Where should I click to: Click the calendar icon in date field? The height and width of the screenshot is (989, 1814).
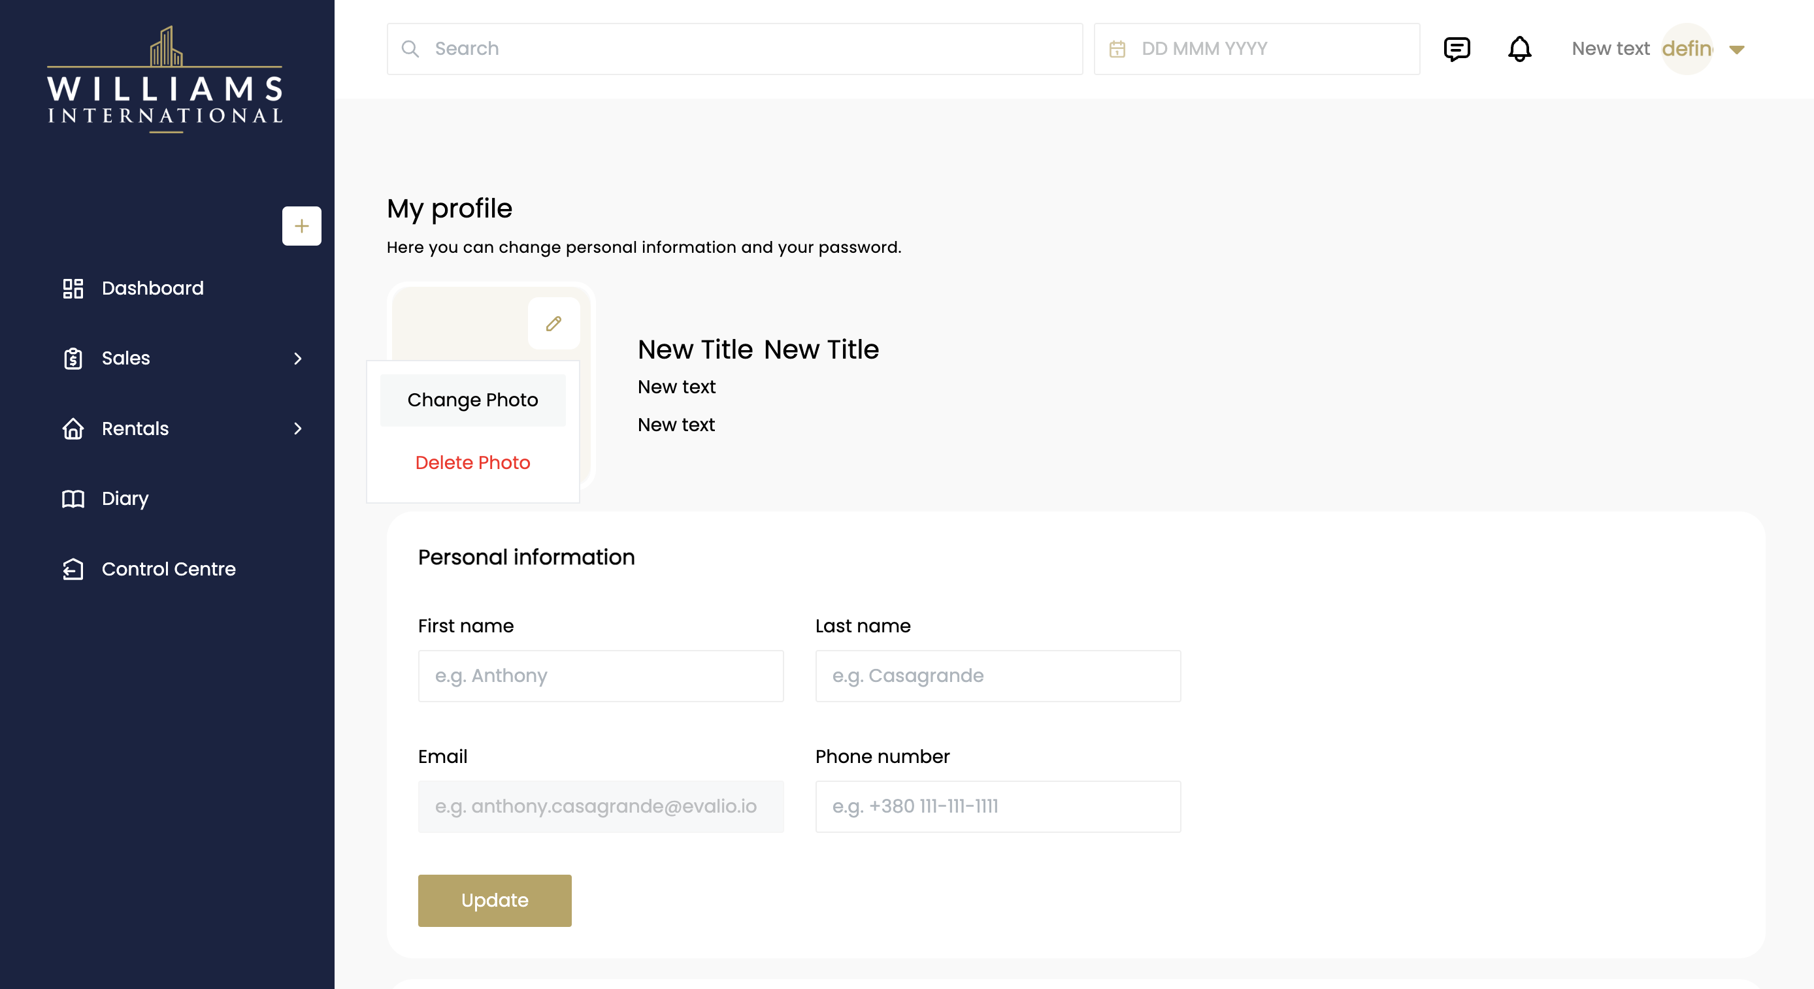click(x=1117, y=48)
